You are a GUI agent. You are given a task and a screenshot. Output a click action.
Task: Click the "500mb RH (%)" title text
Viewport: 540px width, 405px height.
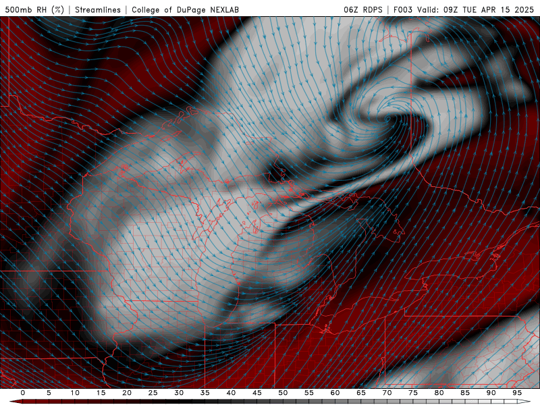tap(34, 10)
